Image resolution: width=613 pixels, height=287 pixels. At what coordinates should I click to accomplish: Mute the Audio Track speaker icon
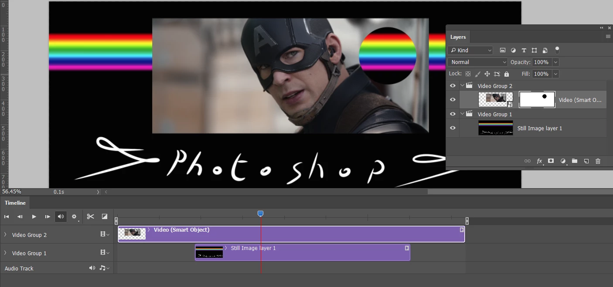click(92, 268)
